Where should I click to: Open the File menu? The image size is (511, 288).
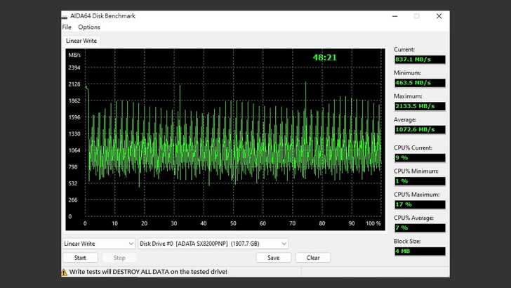[x=67, y=27]
